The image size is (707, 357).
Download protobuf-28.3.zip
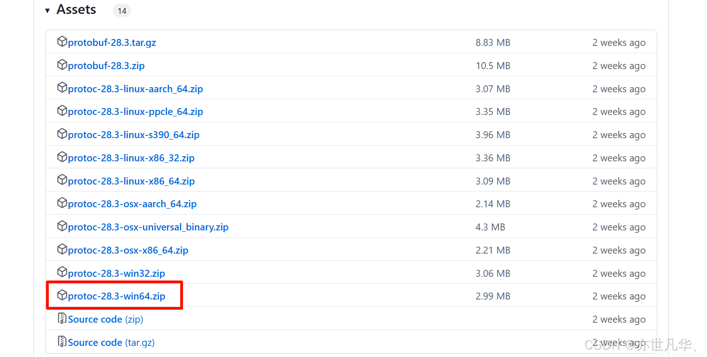(106, 66)
